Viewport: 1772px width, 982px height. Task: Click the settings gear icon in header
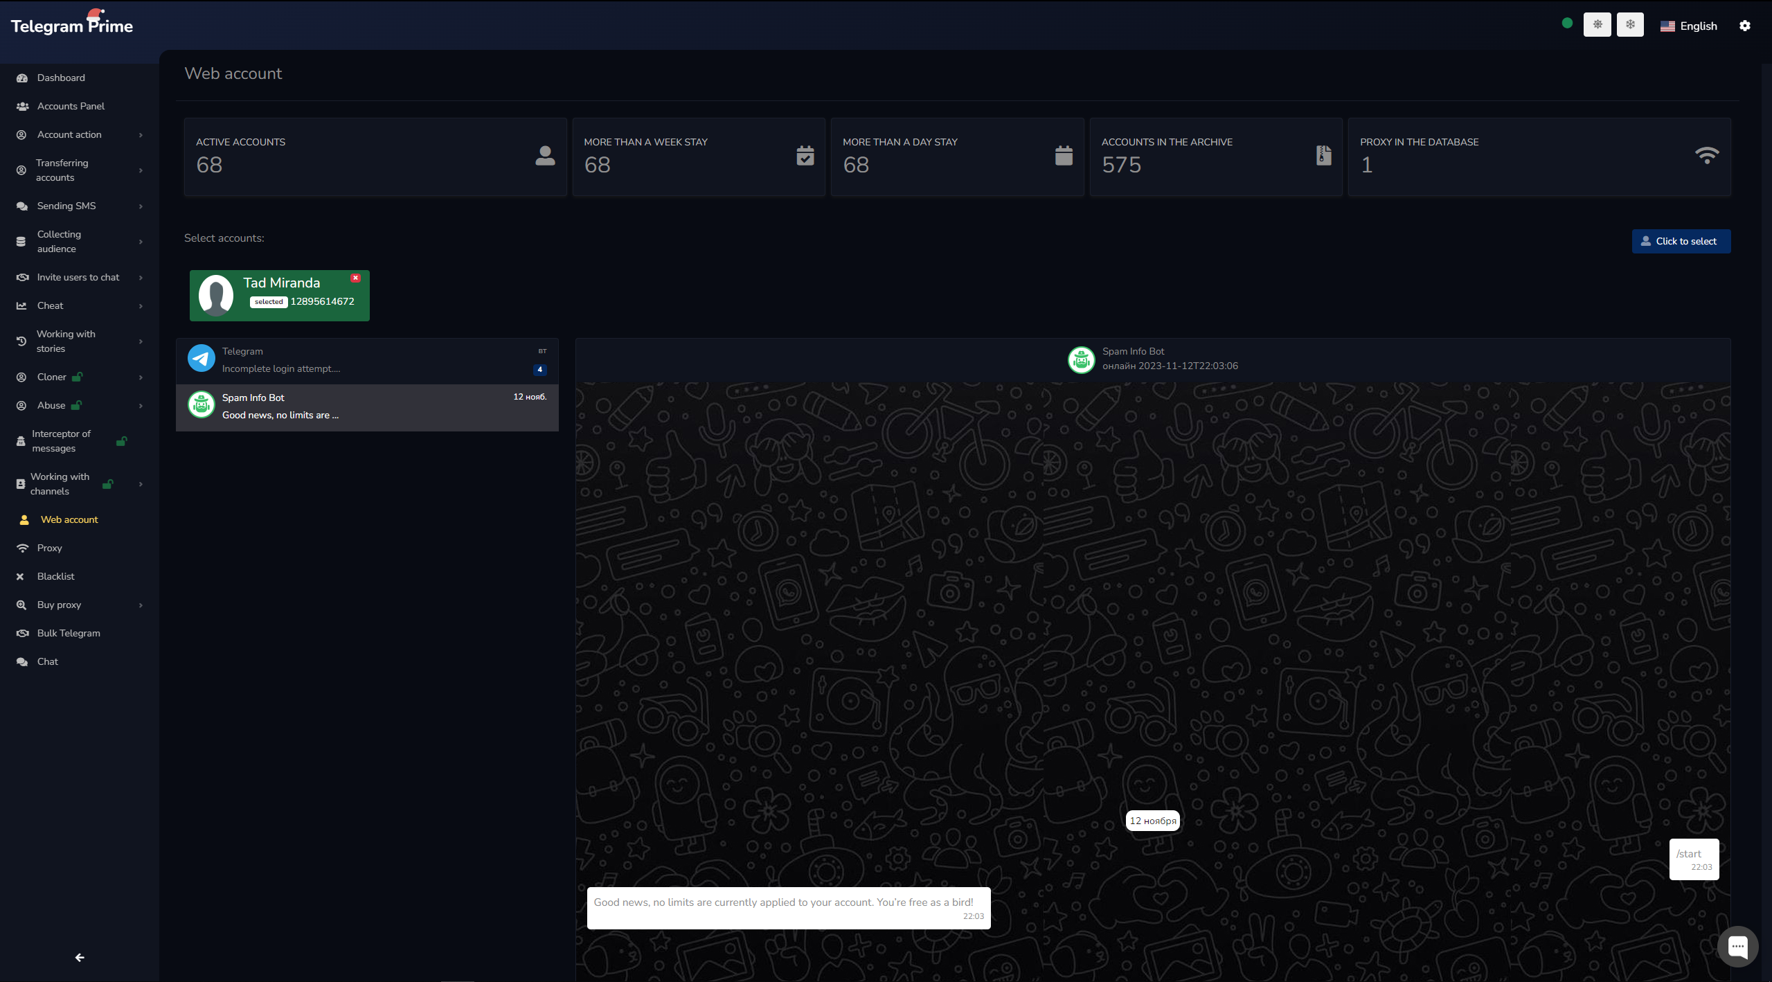pos(1744,26)
